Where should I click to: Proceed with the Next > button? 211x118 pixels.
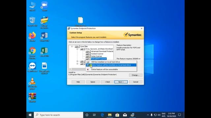[121, 82]
